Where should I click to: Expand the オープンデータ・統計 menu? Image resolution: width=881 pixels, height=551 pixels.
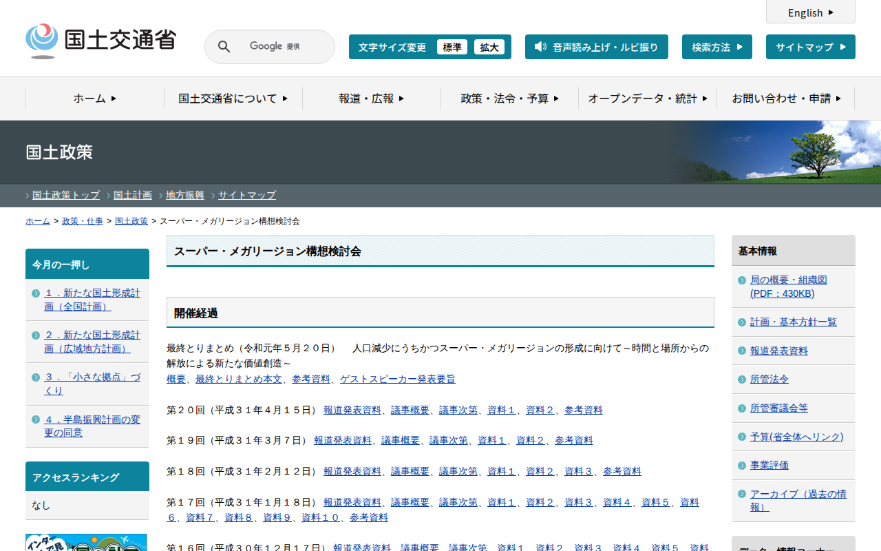pos(648,98)
